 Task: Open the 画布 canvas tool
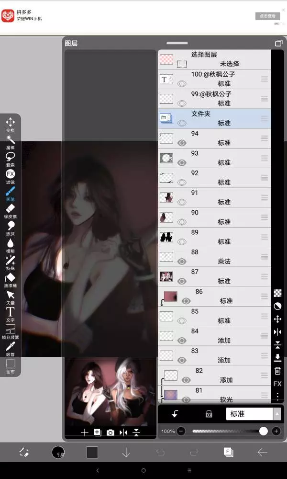click(11, 366)
